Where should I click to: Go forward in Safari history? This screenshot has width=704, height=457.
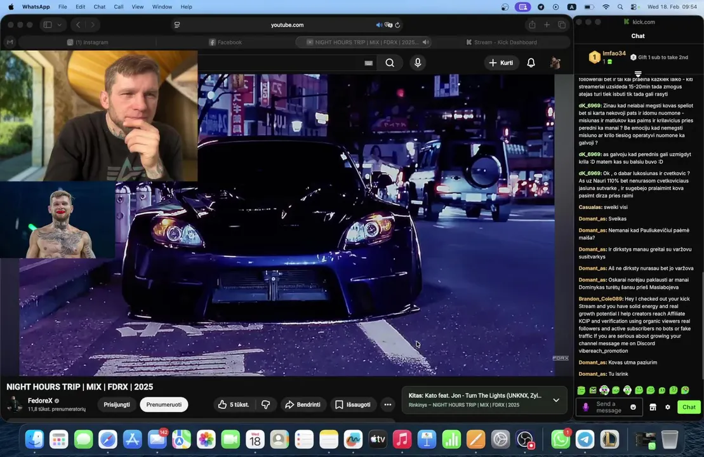93,25
